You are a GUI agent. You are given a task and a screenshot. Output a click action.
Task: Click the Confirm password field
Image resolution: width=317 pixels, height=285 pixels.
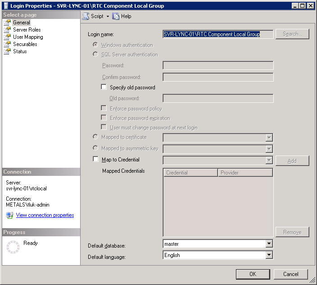click(x=218, y=77)
